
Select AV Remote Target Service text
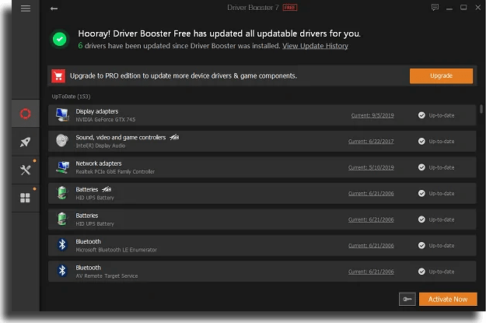[x=107, y=276]
